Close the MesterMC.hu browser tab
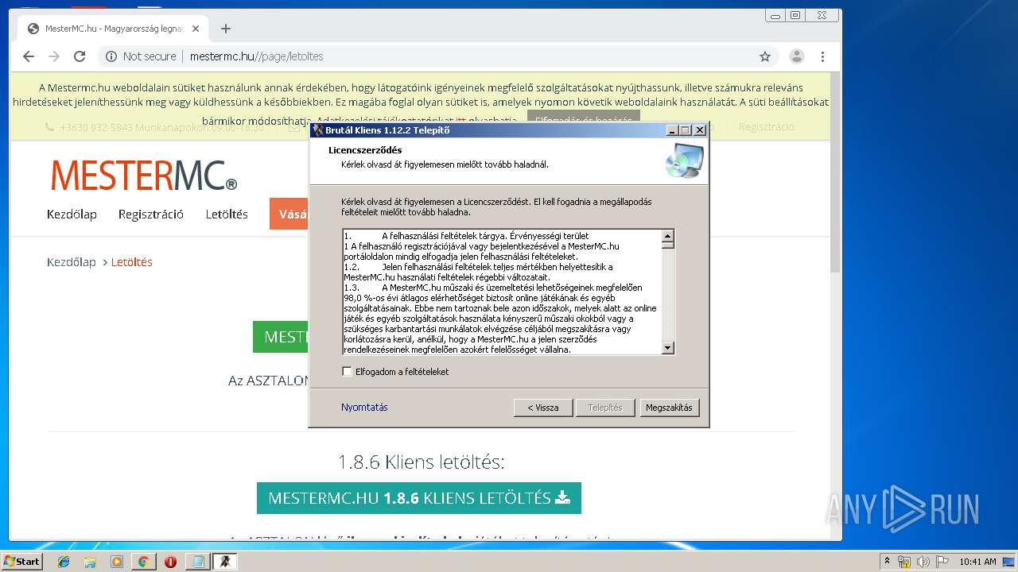The height and width of the screenshot is (572, 1018). 196,29
